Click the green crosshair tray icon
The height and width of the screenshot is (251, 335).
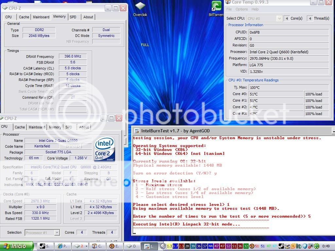point(317,246)
